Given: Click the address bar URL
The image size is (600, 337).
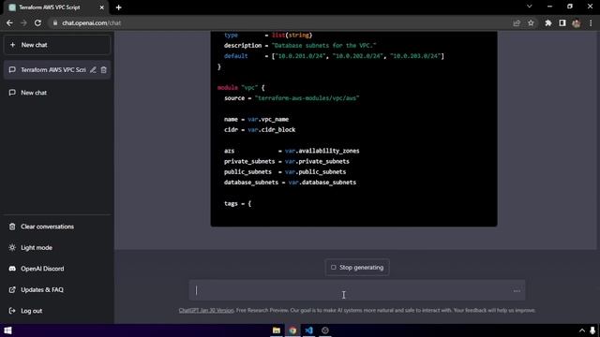Looking at the screenshot, I should [x=92, y=22].
